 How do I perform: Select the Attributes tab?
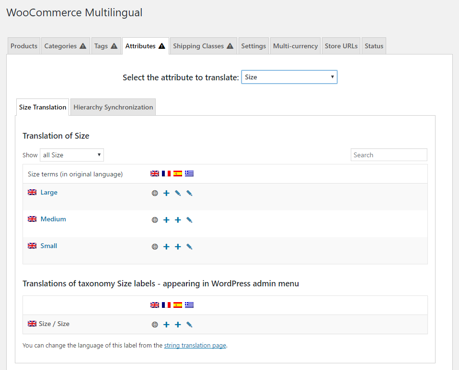[x=146, y=46]
